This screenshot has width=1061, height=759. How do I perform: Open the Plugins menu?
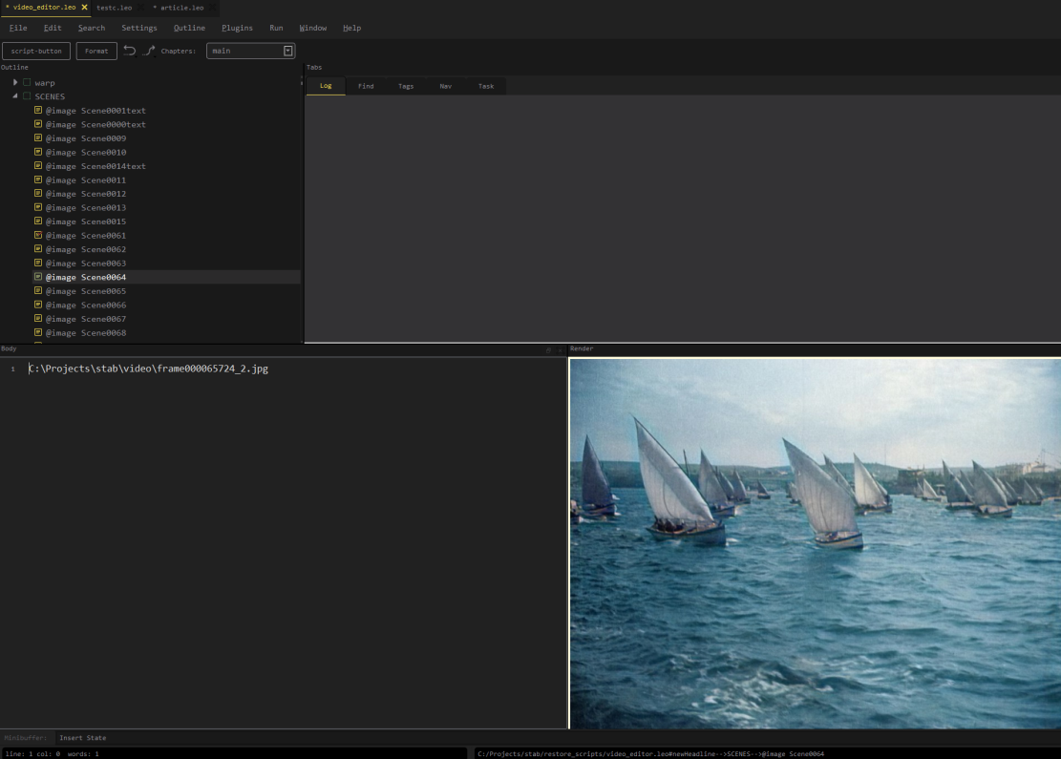click(237, 28)
